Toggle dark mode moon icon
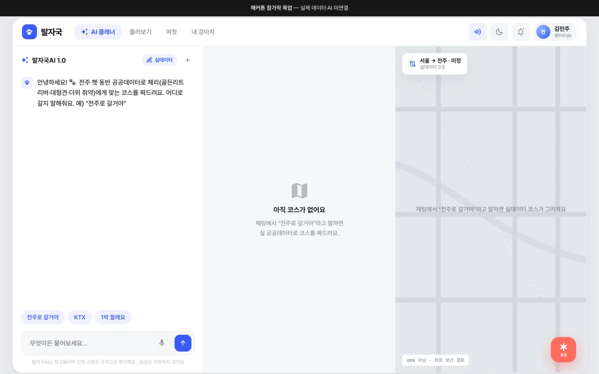 pyautogui.click(x=499, y=32)
